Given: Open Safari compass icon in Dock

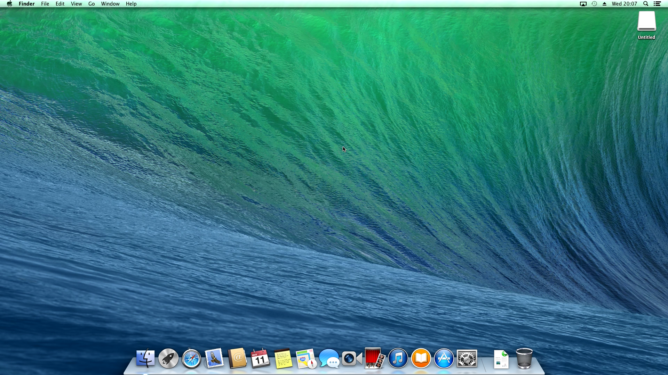Looking at the screenshot, I should click(191, 358).
